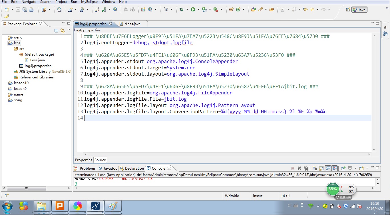
Task: Click the Clear Console icon
Action: tap(315, 168)
